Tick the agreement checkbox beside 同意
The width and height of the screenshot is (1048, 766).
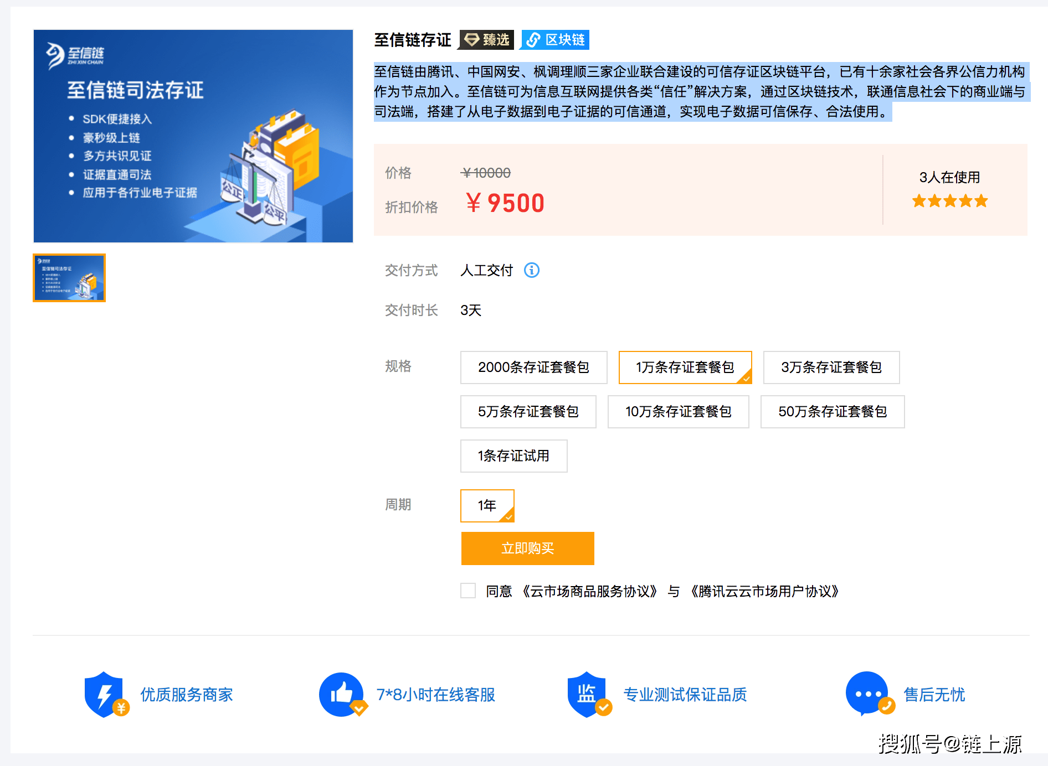coord(468,591)
